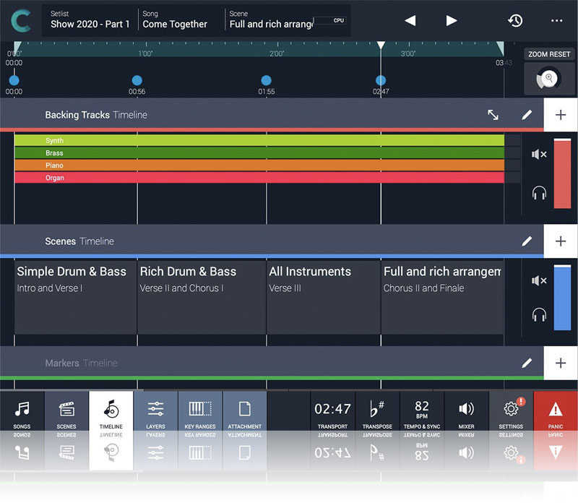
Task: Expand the Backing Tracks timeline view
Action: (493, 115)
